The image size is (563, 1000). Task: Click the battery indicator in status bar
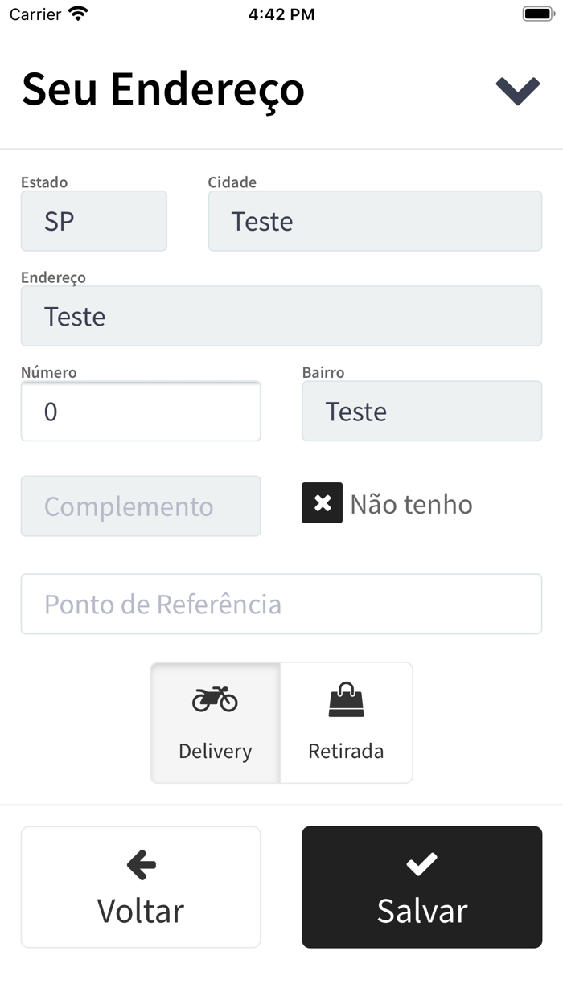tap(536, 13)
